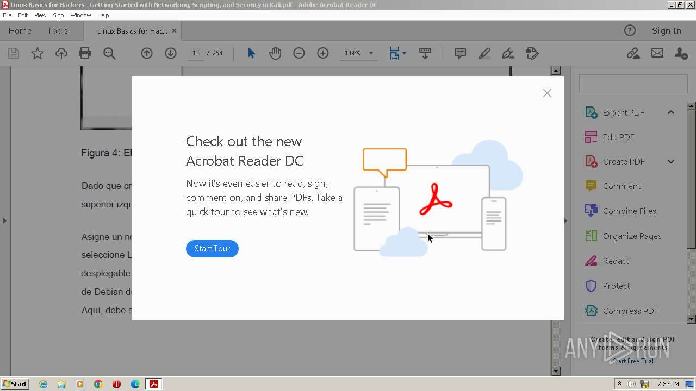Image resolution: width=696 pixels, height=391 pixels.
Task: Open Chrome from the taskbar
Action: point(98,384)
